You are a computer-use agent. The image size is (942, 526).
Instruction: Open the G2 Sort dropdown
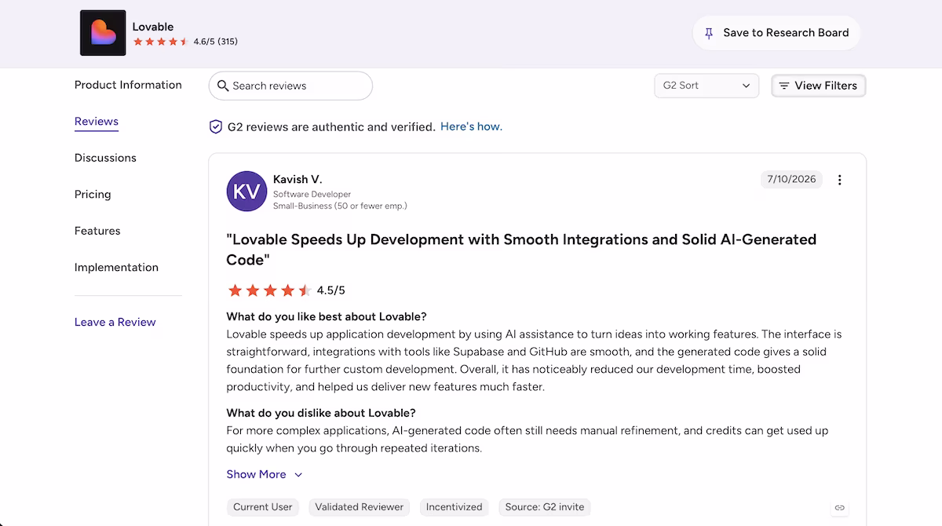tap(706, 86)
